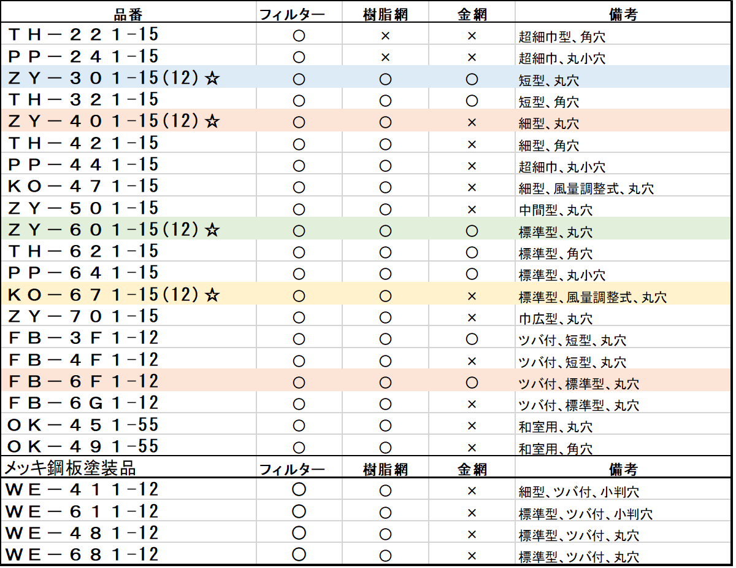736x568 pixels.
Task: Click the remark 標準型、風量調整式、丸穴
Action: (x=592, y=297)
